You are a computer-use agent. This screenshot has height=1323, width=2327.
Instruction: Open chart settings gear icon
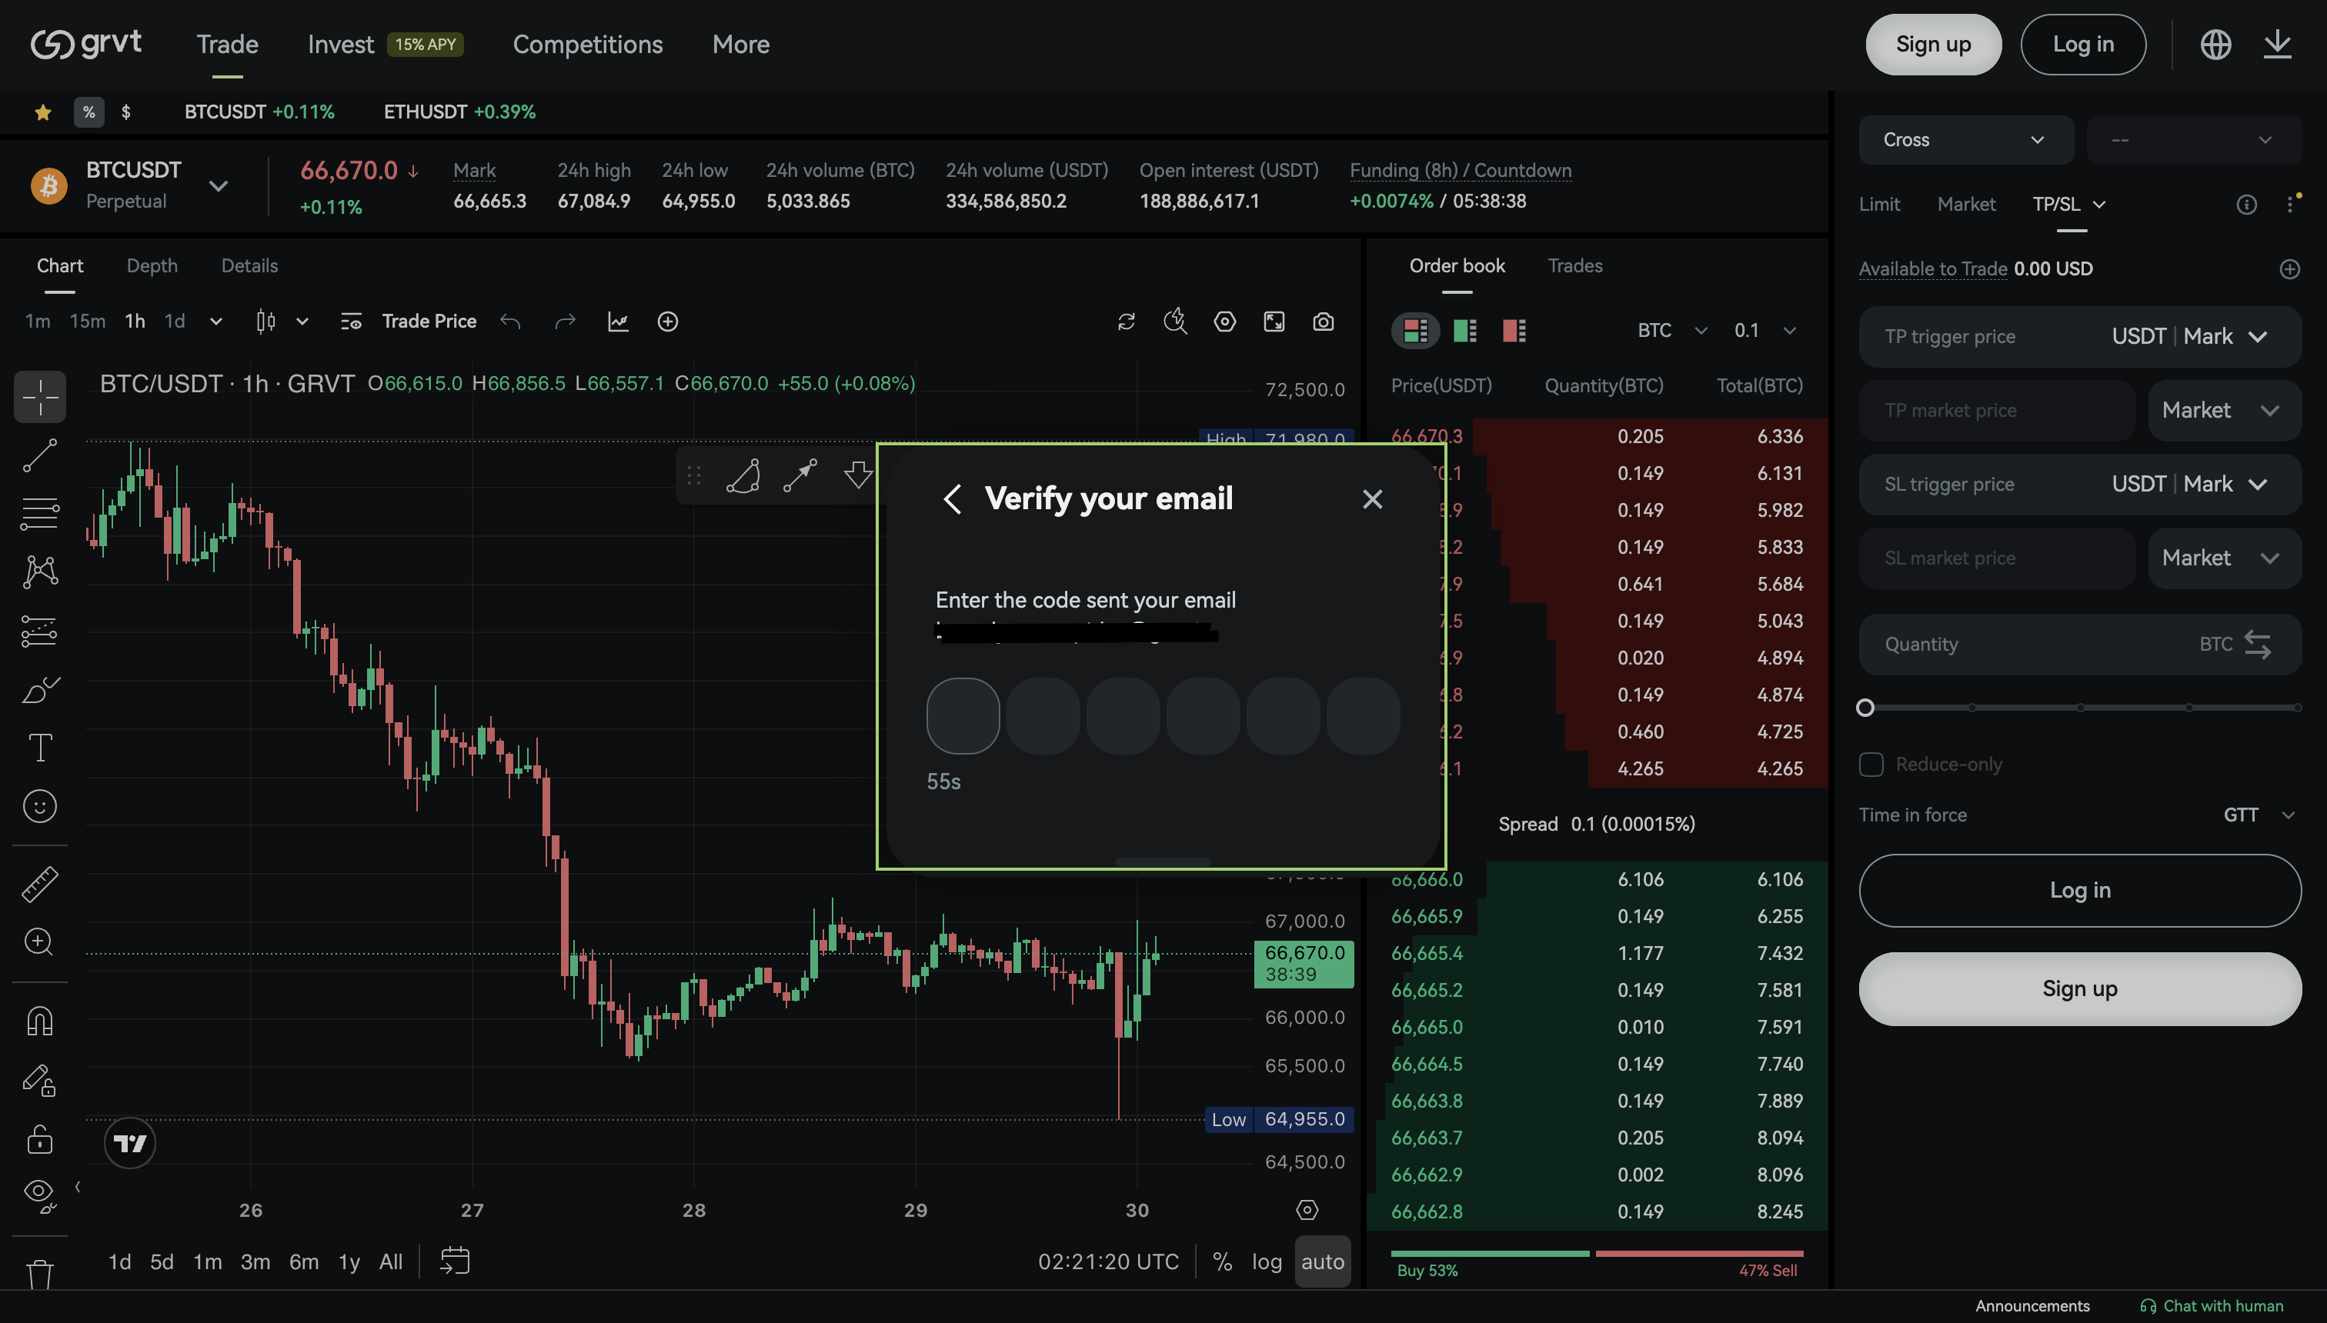pos(1225,322)
